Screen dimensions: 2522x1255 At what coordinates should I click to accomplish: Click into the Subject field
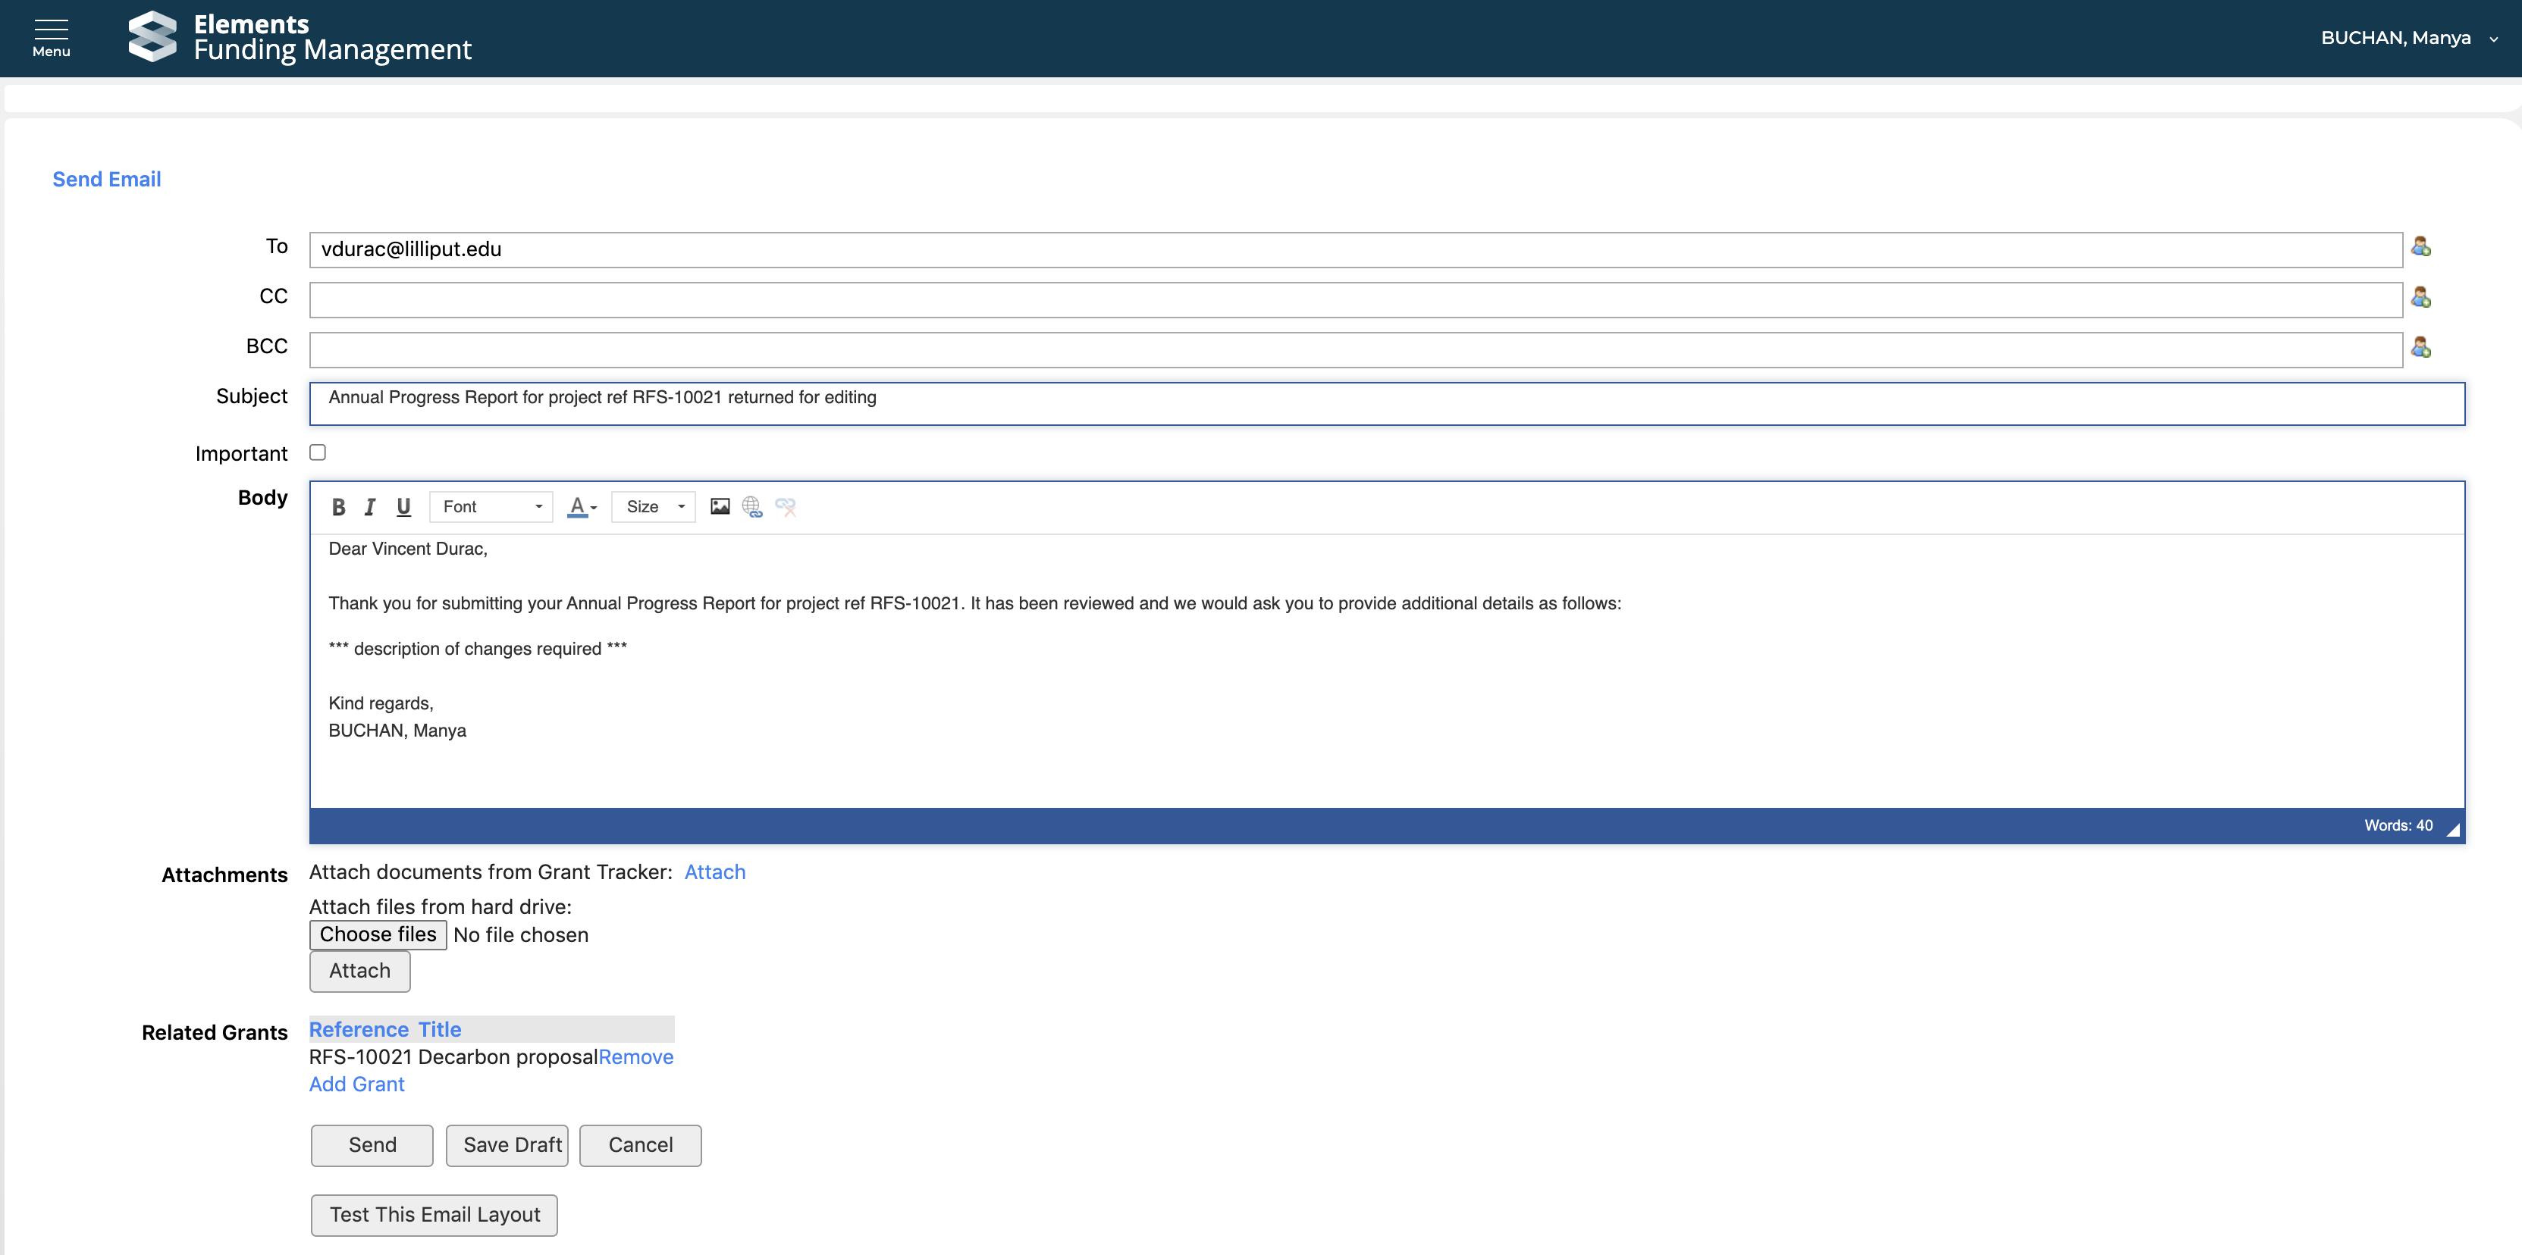tap(1385, 403)
